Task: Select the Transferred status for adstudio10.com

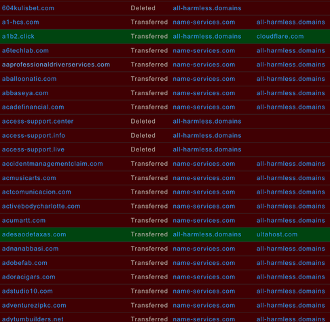Action: [149, 291]
